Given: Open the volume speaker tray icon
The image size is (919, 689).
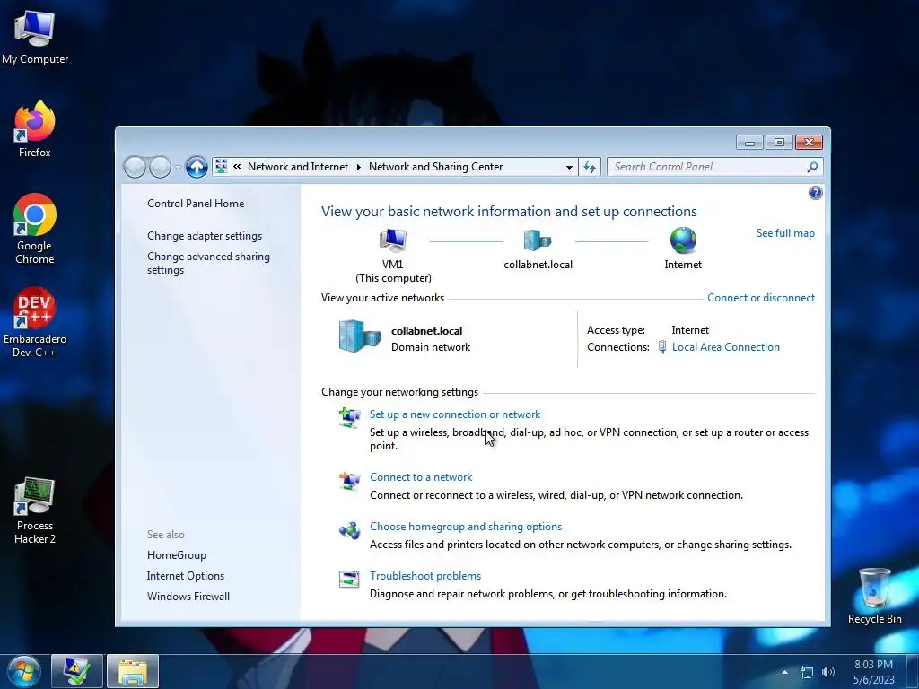Looking at the screenshot, I should pos(828,673).
